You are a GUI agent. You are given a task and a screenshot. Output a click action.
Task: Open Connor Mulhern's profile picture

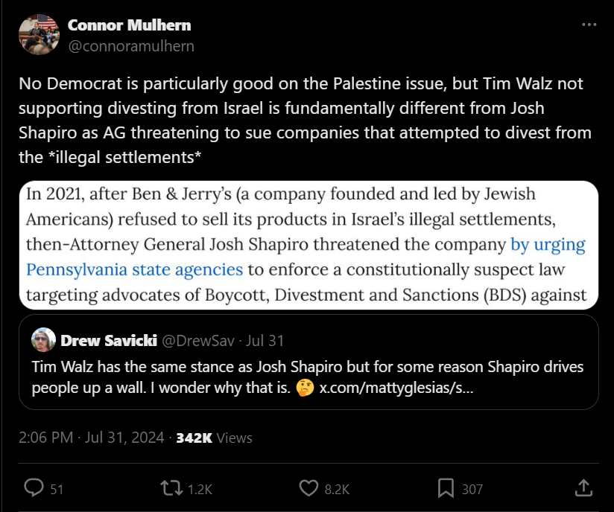(x=39, y=34)
